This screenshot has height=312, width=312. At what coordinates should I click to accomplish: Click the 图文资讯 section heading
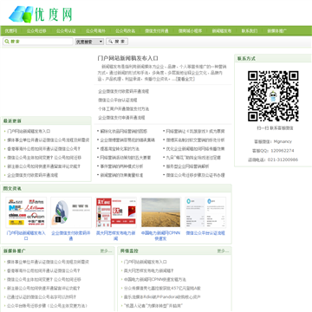click(x=12, y=188)
